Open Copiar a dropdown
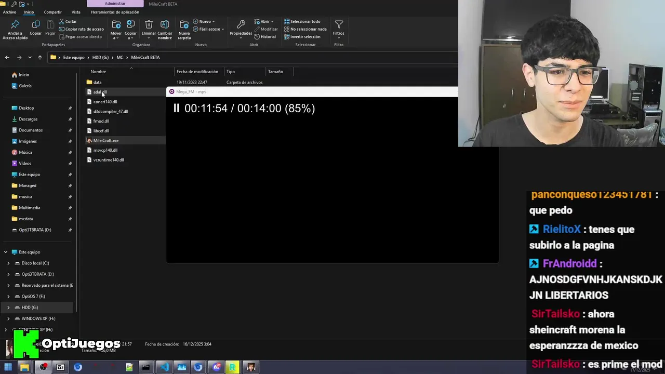This screenshot has height=374, width=665. click(130, 30)
